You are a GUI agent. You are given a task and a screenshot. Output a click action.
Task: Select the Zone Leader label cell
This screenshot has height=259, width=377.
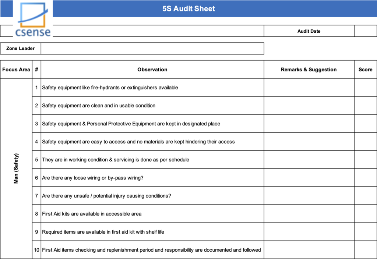tap(21, 49)
